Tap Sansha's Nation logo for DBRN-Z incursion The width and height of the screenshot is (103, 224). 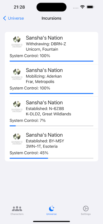pyautogui.click(x=17, y=42)
